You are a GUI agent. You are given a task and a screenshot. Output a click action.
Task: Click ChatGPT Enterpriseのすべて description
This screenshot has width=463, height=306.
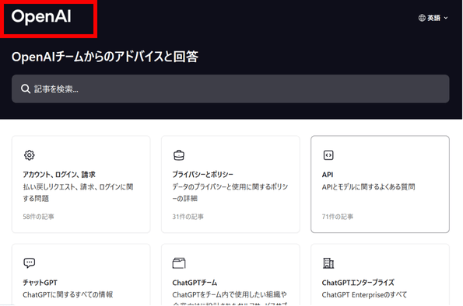click(364, 294)
